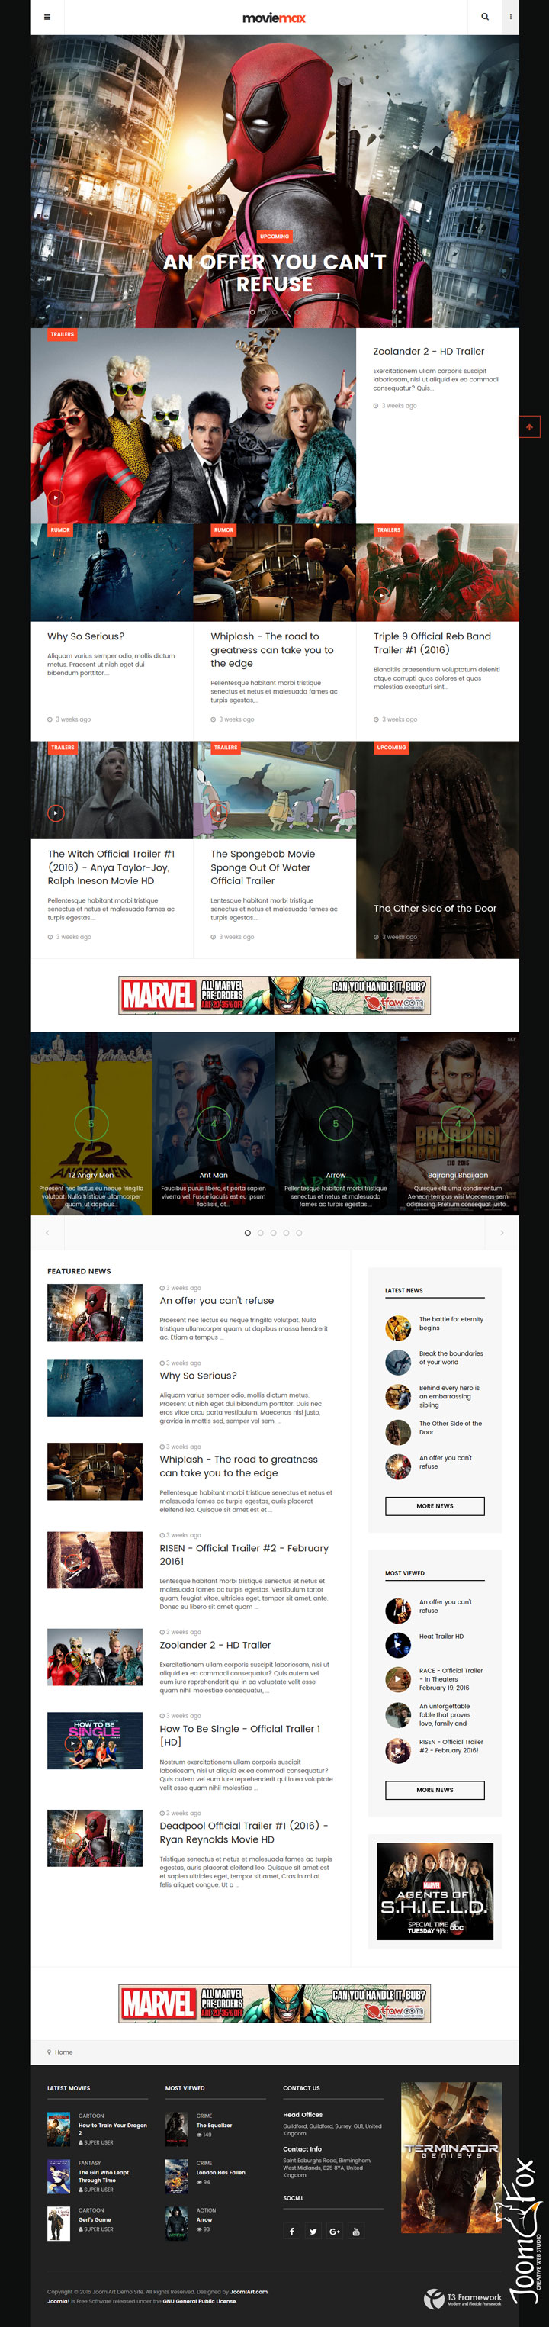
Task: Select the fourth movie carousel pagination dot
Action: (x=286, y=1232)
